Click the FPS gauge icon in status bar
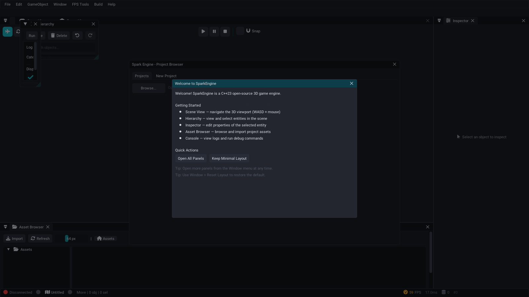Screen dimensions: 529x297 pos(405,292)
